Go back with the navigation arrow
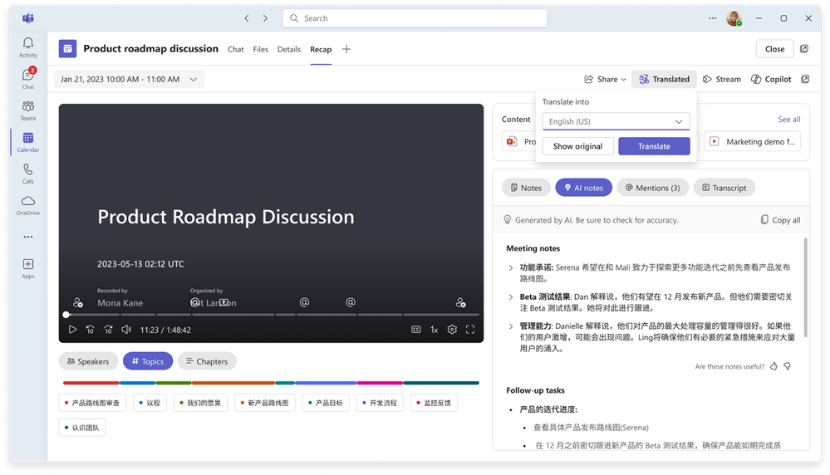 pyautogui.click(x=247, y=18)
